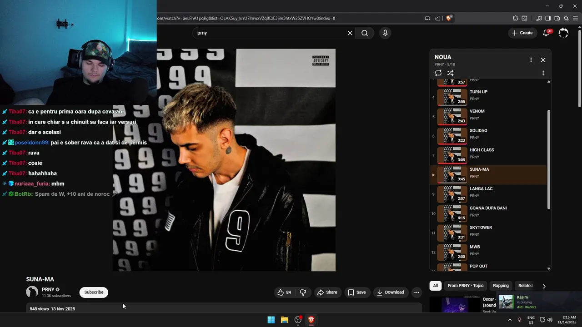Open the YouTube account avatar menu
The height and width of the screenshot is (327, 582).
point(563,33)
